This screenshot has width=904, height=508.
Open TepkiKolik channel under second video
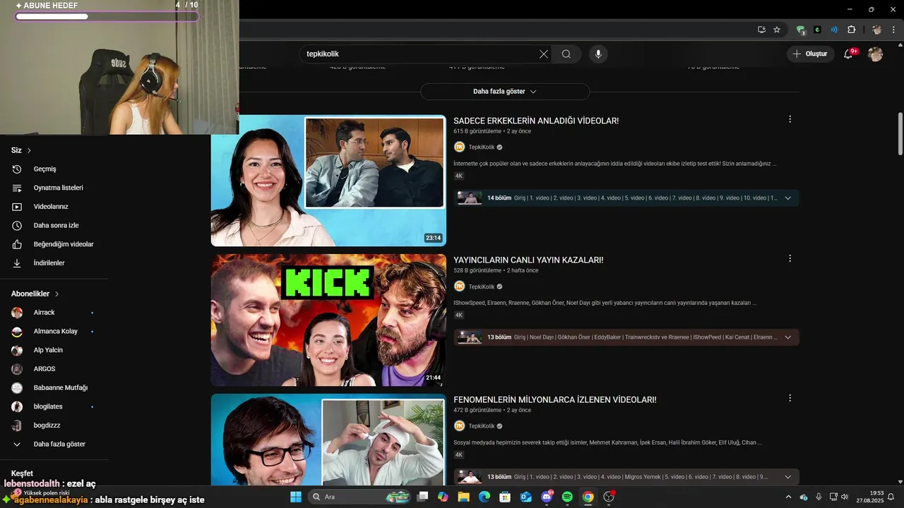[482, 286]
